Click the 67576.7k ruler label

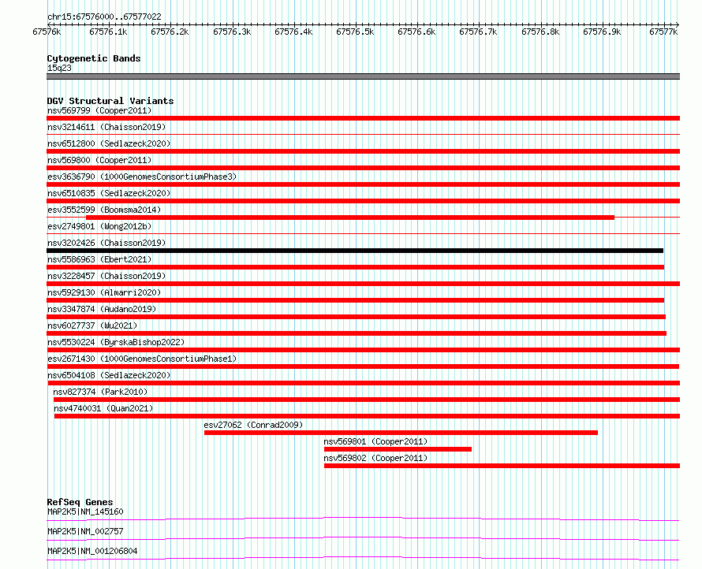(x=478, y=32)
